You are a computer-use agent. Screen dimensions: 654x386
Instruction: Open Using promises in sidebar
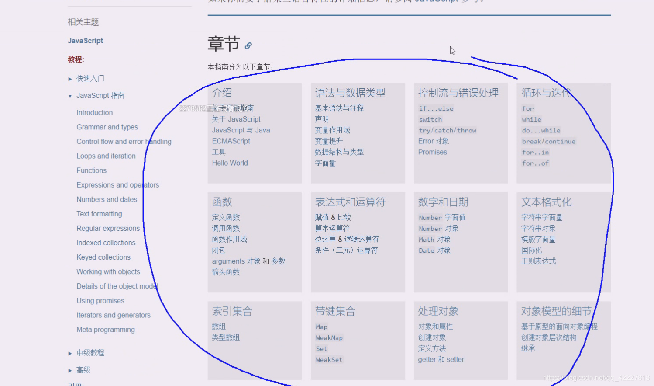(100, 300)
